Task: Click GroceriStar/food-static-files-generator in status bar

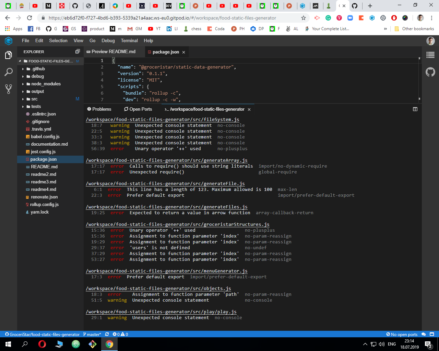Action: coord(42,334)
